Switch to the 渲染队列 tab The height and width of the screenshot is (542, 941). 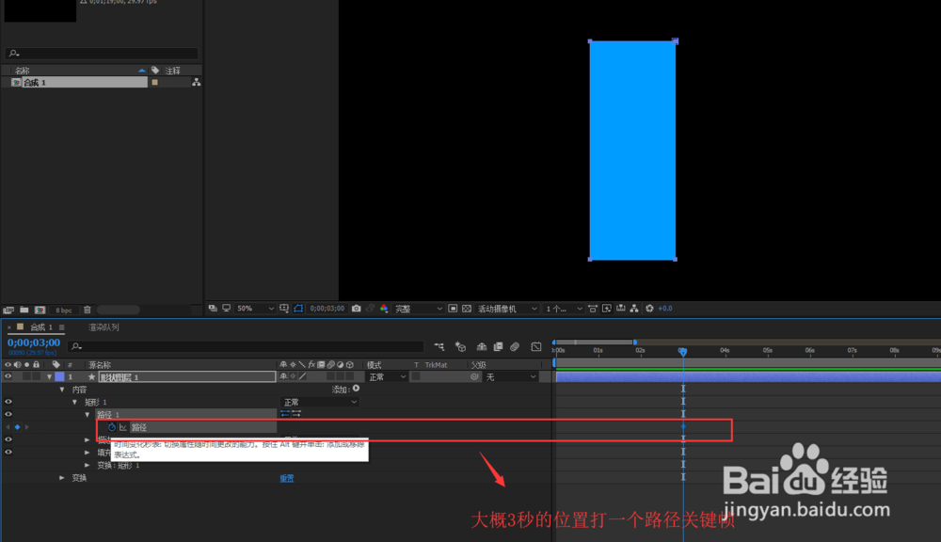point(104,327)
